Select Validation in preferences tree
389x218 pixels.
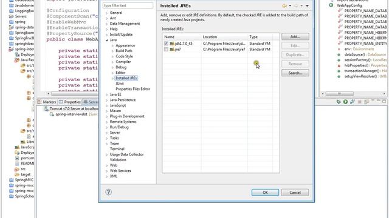[118, 160]
